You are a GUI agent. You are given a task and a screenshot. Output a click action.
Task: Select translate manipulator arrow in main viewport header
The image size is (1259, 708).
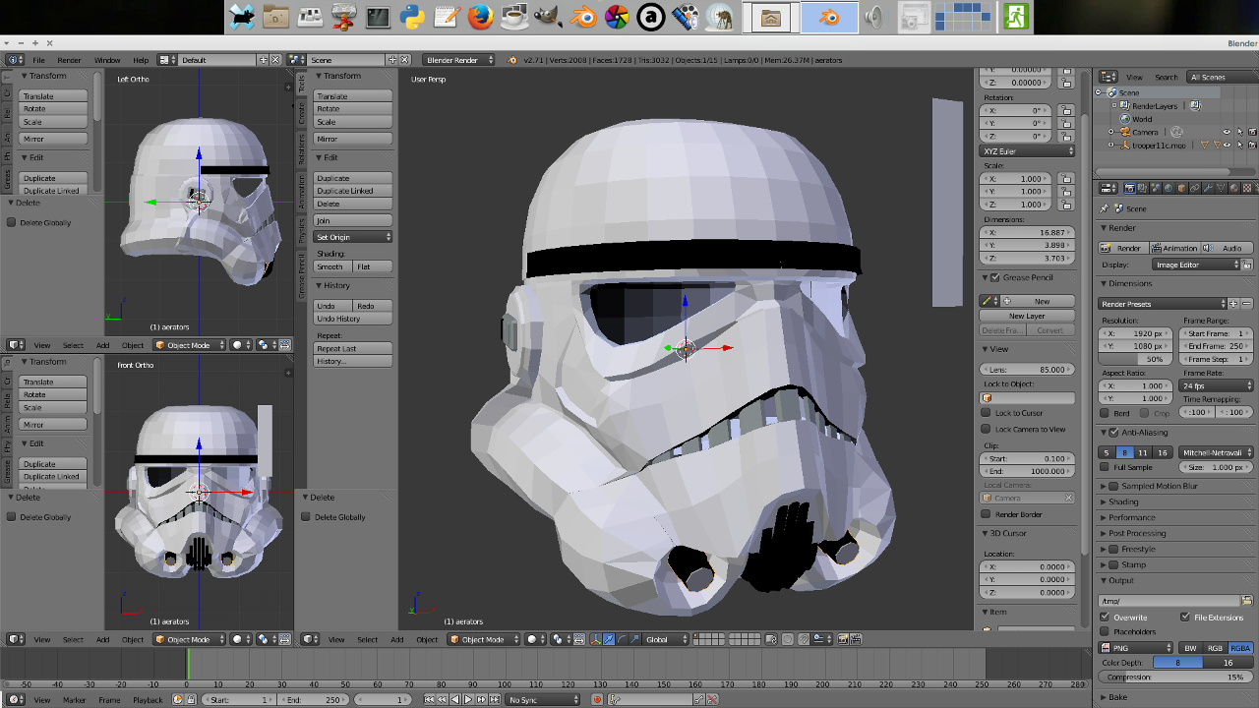coord(609,639)
